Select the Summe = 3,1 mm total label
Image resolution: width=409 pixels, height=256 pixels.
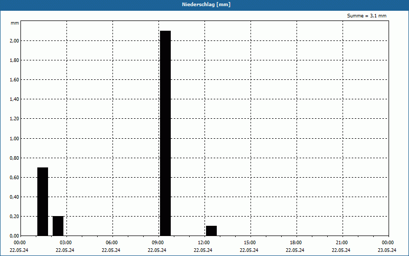point(367,16)
